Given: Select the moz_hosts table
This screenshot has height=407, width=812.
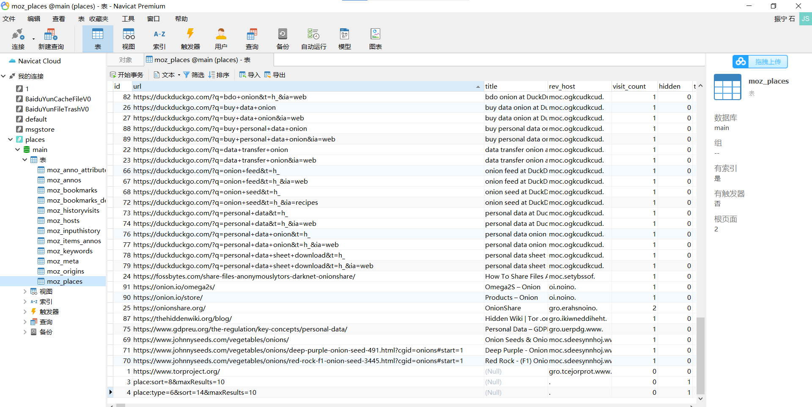Looking at the screenshot, I should [63, 220].
